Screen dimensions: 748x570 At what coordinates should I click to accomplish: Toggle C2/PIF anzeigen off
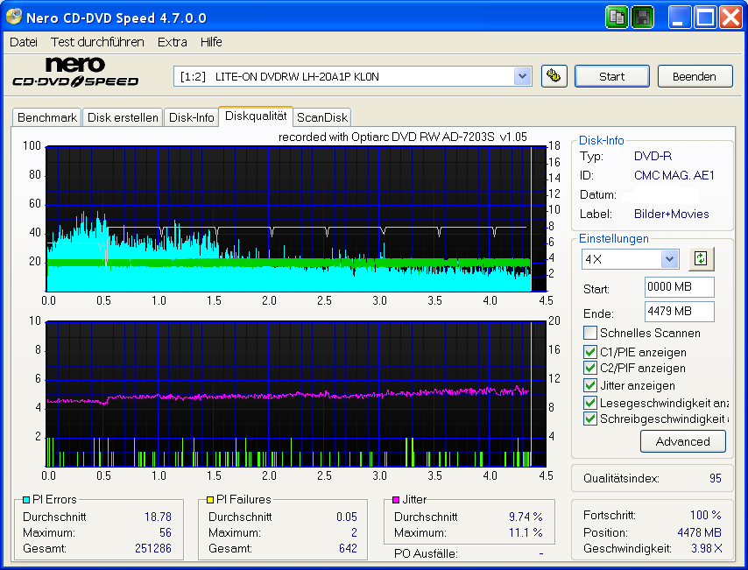[x=589, y=368]
